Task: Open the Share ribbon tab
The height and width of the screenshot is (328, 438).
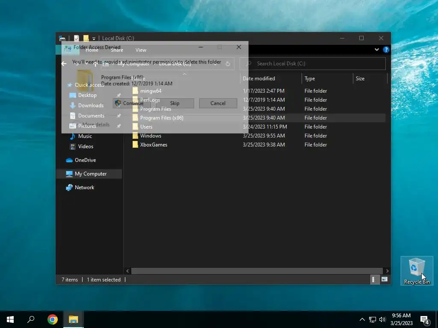Action: pyautogui.click(x=117, y=50)
